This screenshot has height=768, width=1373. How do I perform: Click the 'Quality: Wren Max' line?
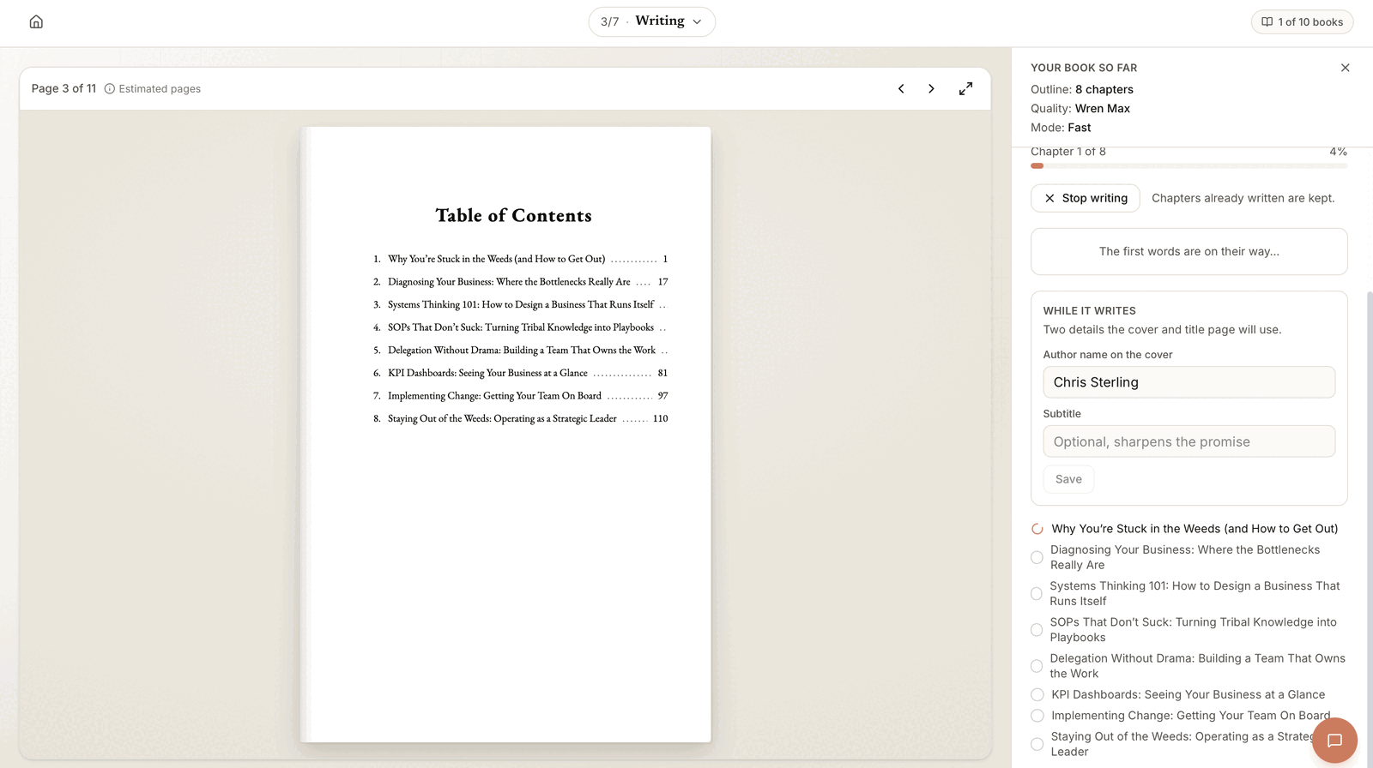coord(1080,109)
